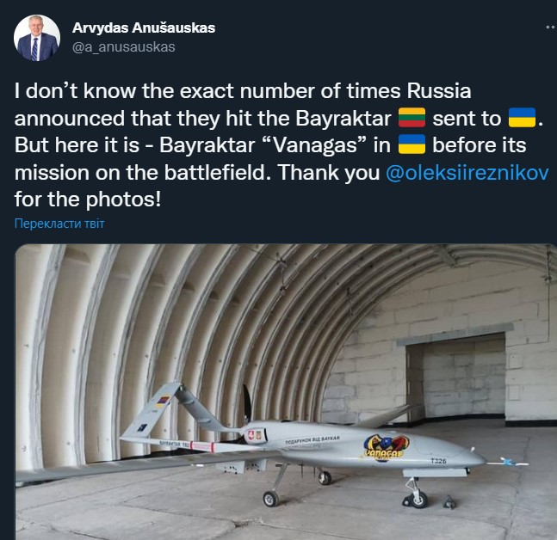Click the Lithuanian flag on the drone tail fin

click(x=163, y=402)
